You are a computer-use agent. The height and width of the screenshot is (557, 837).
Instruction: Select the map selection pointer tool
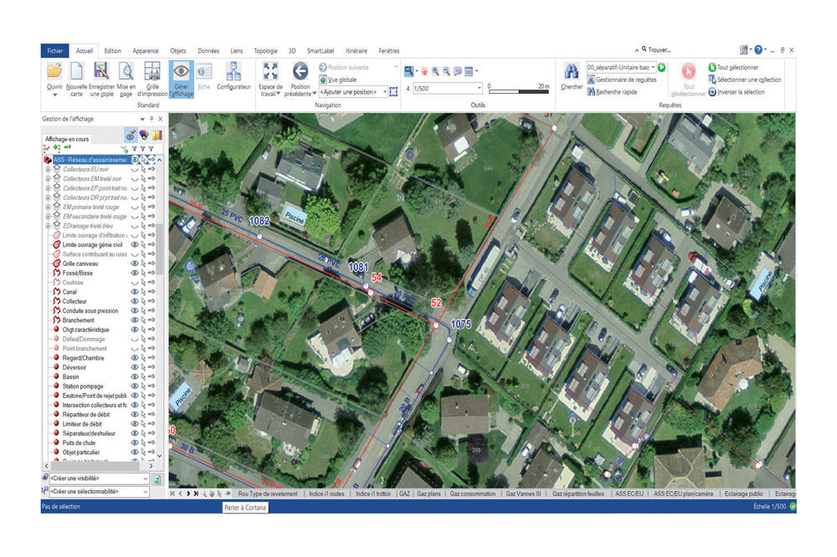coord(409,71)
